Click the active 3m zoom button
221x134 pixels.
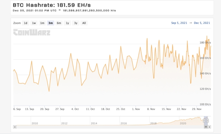tap(51, 23)
